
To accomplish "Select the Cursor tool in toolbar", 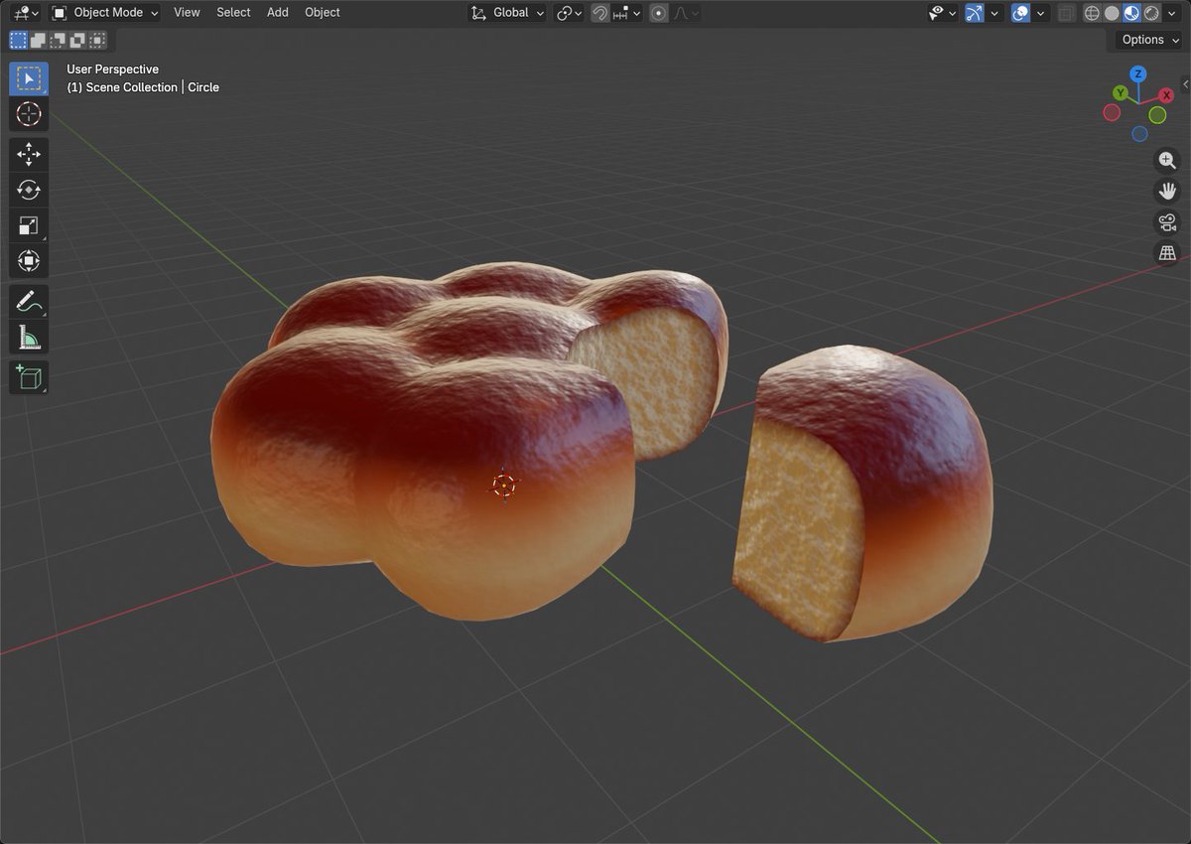I will click(29, 114).
